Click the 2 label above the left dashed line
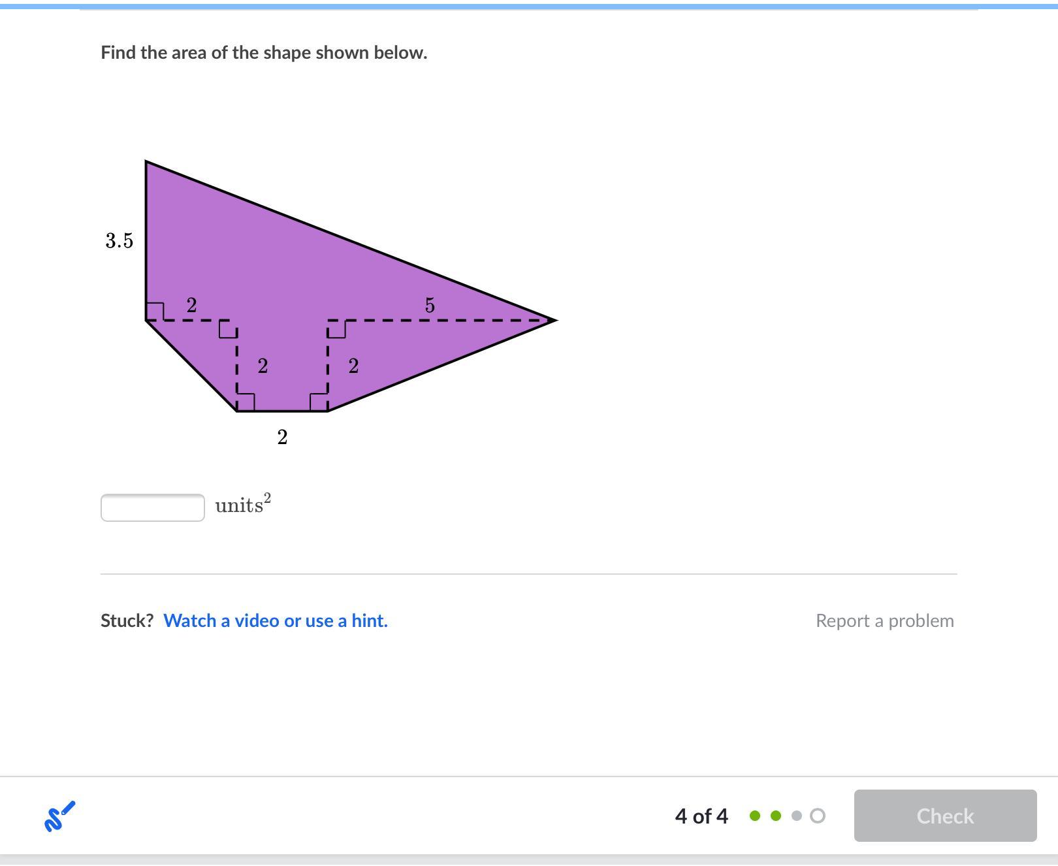Image resolution: width=1058 pixels, height=866 pixels. coord(191,305)
